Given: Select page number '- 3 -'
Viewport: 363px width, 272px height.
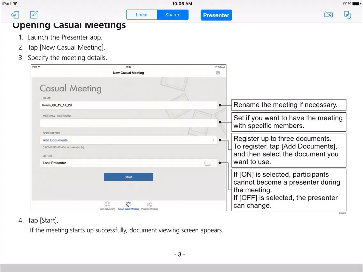Looking at the screenshot, I should pyautogui.click(x=180, y=254).
